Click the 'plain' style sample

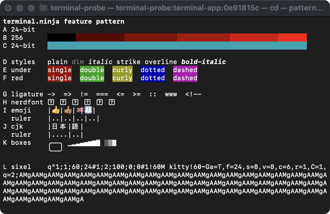57,62
